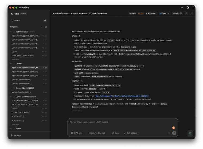Click the git diff --check code snippet
Image resolution: width=203 pixels, height=149 pixels.
tap(83, 73)
